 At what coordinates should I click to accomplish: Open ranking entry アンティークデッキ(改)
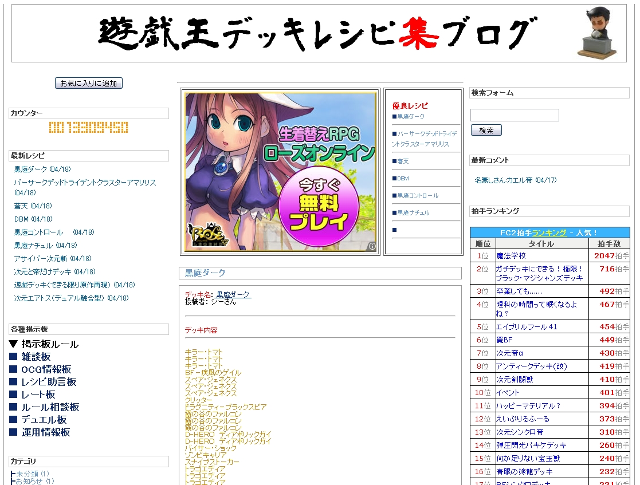(532, 366)
